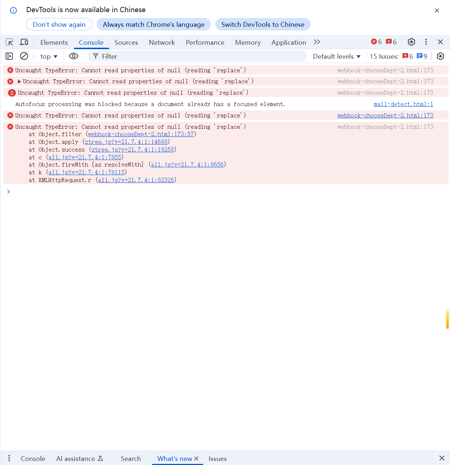Open console settings gear icon
450x465 pixels.
pyautogui.click(x=440, y=56)
